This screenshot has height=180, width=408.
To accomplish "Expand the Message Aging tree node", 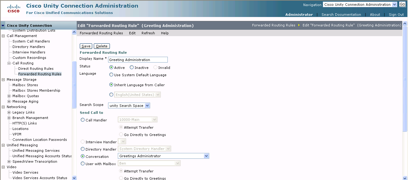I will (9, 101).
